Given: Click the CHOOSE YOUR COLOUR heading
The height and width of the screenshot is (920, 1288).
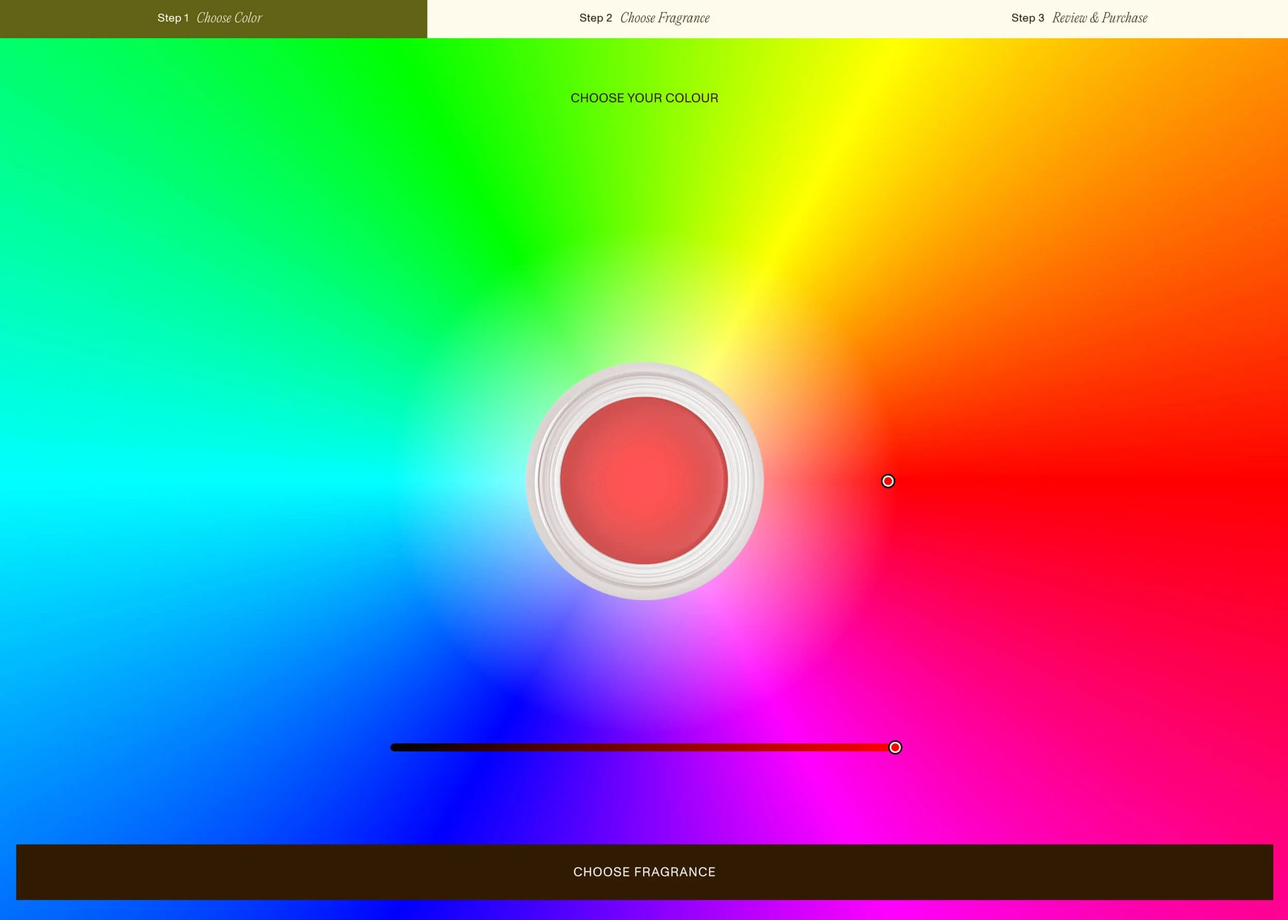Looking at the screenshot, I should point(645,98).
